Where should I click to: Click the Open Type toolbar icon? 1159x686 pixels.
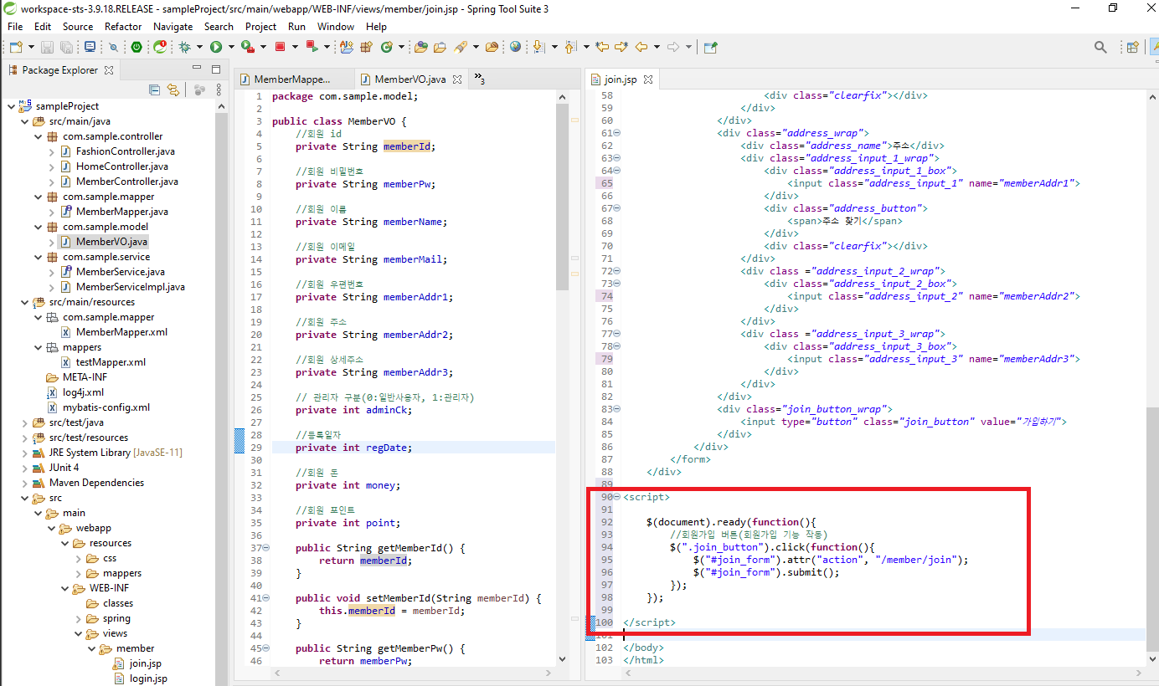point(420,48)
